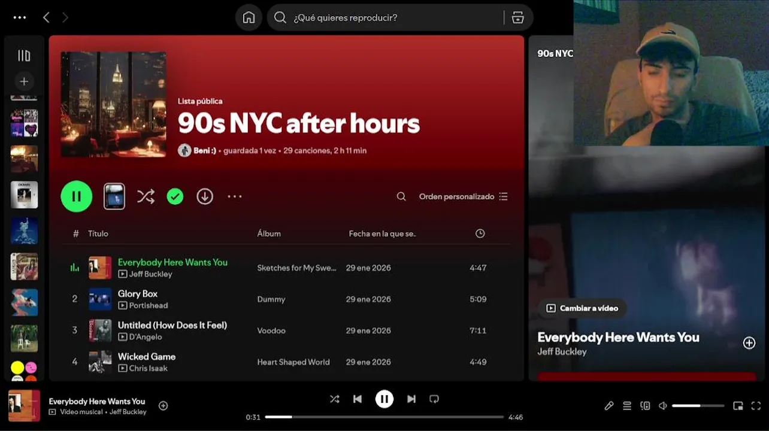Pause playback in the bottom player
Image resolution: width=769 pixels, height=431 pixels.
pyautogui.click(x=384, y=399)
